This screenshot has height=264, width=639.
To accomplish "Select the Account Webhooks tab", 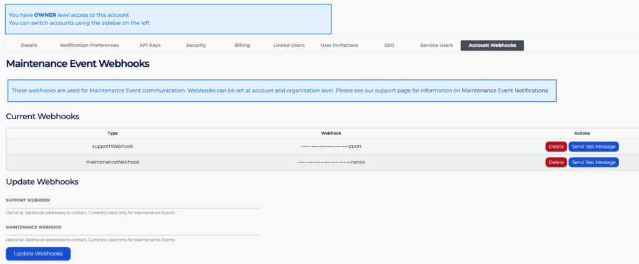I will 492,46.
